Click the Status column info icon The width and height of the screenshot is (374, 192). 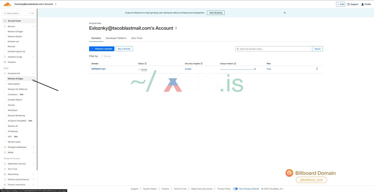click(146, 64)
